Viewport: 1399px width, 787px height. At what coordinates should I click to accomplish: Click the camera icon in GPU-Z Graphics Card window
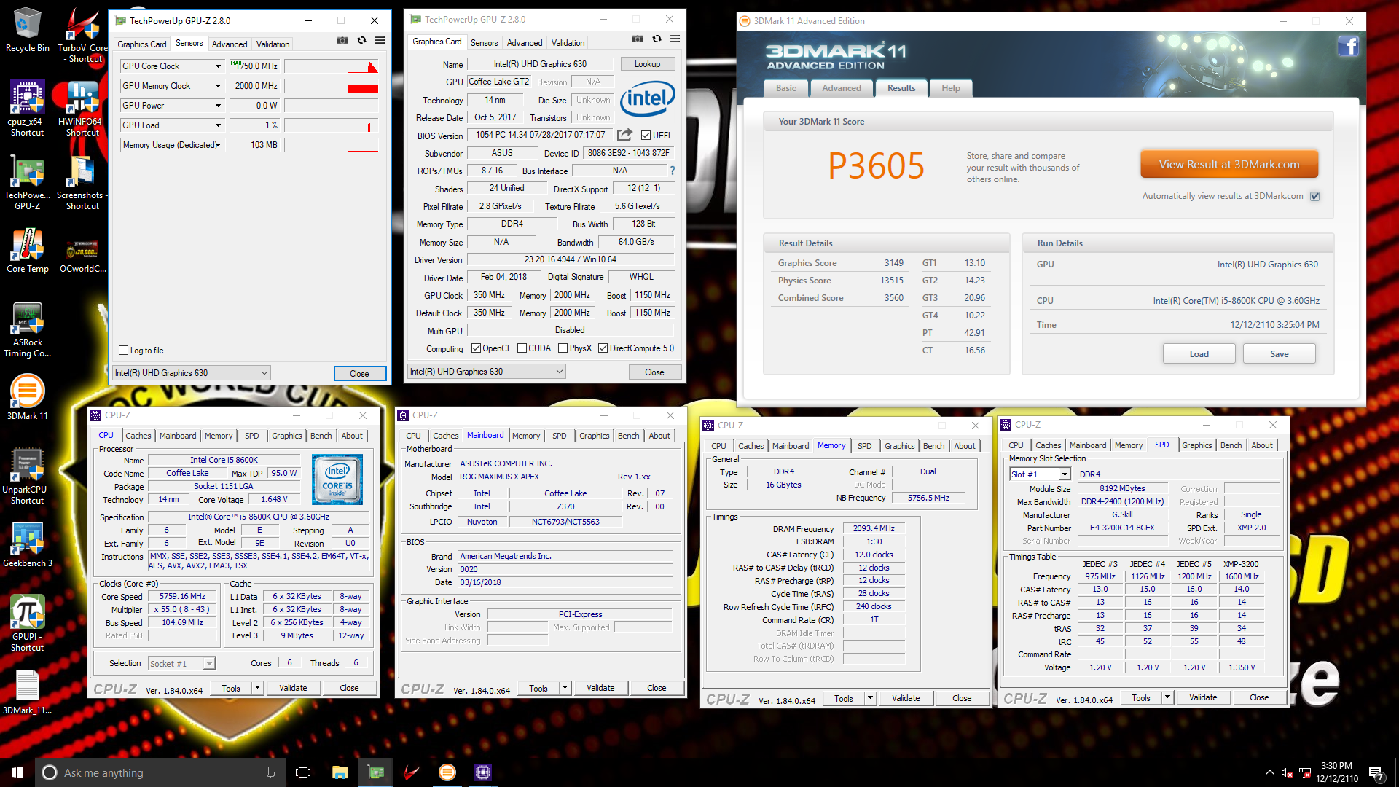[x=638, y=39]
